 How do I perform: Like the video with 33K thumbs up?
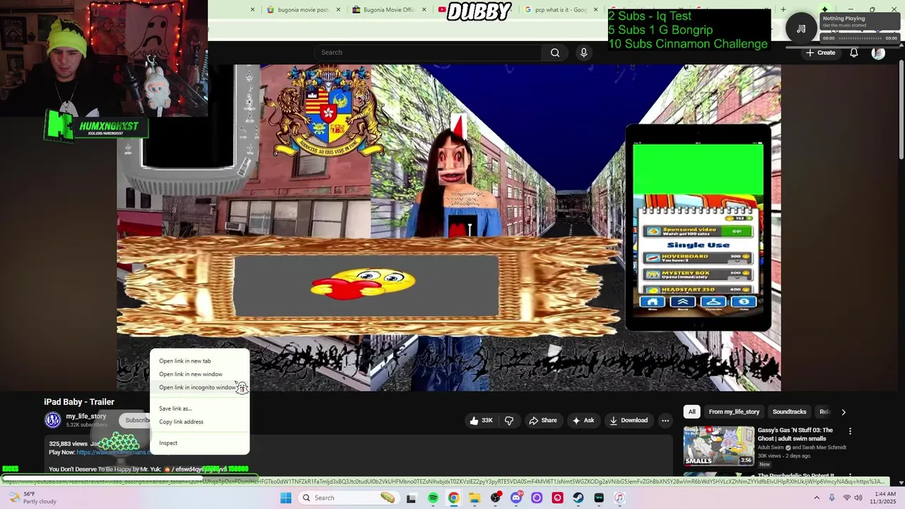(x=481, y=421)
